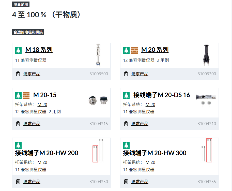The width and height of the screenshot is (232, 191).
Task: Click the clipboard icon in the M 18 系列 card
Action: (x=18, y=74)
